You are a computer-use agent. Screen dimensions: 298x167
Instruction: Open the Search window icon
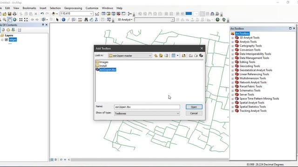[x=114, y=14]
